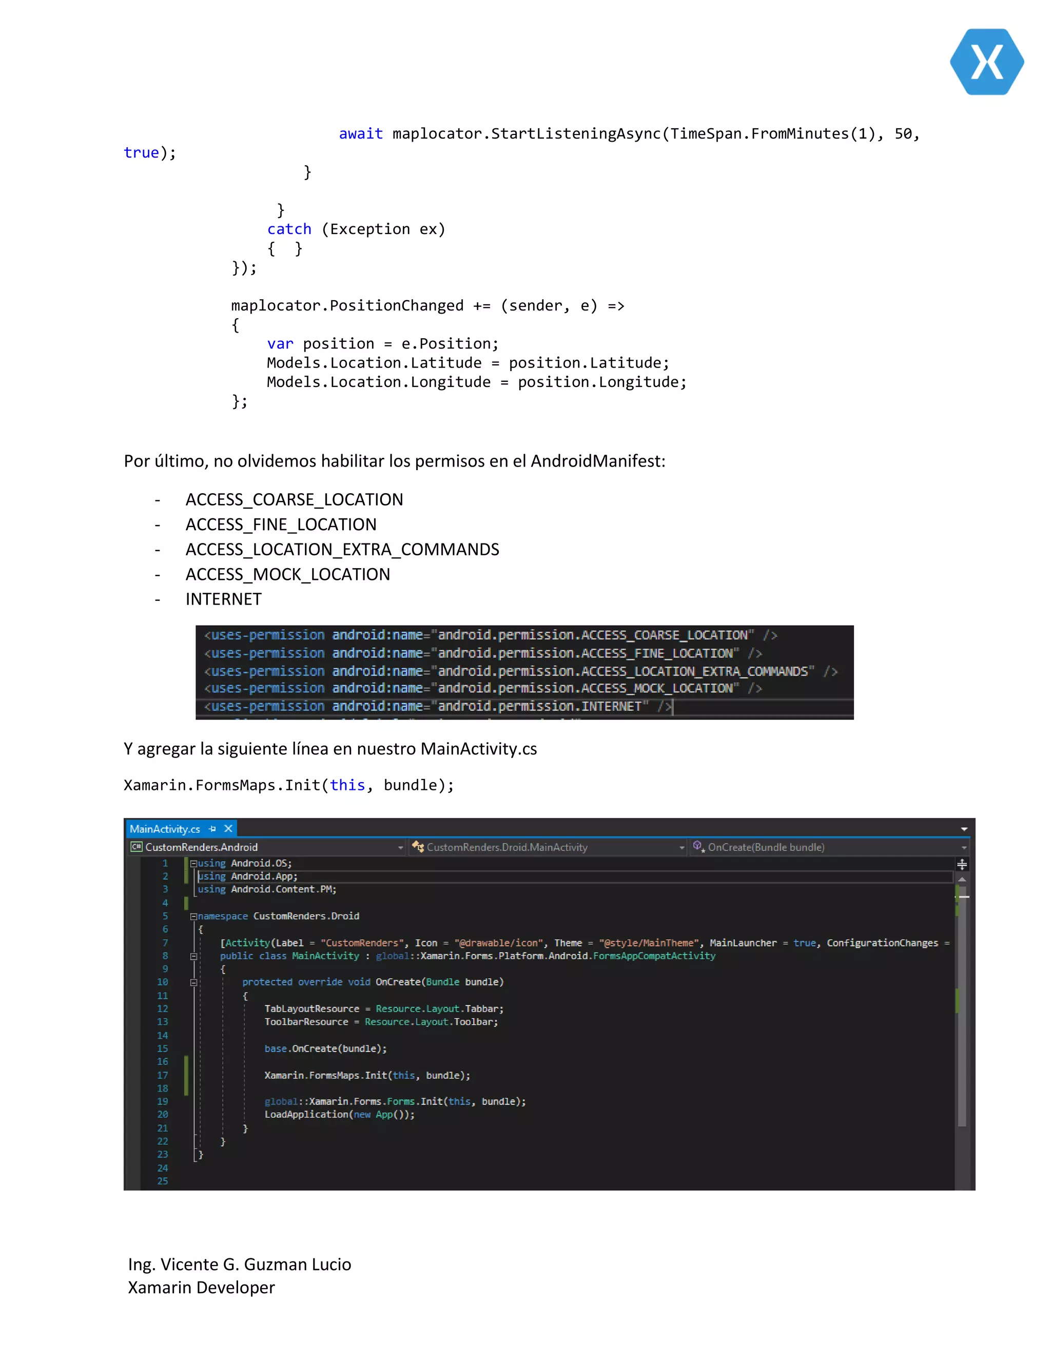The width and height of the screenshot is (1051, 1360).
Task: Pin the MainActivity.cs tab
Action: tap(212, 829)
